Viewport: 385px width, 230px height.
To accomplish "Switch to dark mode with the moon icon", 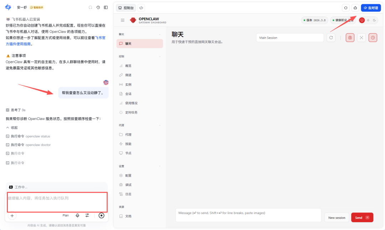I will point(374,20).
